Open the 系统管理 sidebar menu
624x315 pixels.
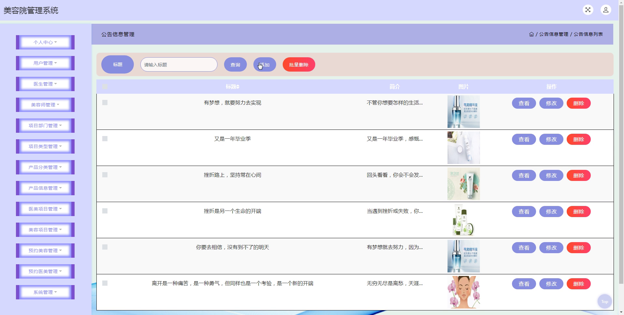pos(45,292)
